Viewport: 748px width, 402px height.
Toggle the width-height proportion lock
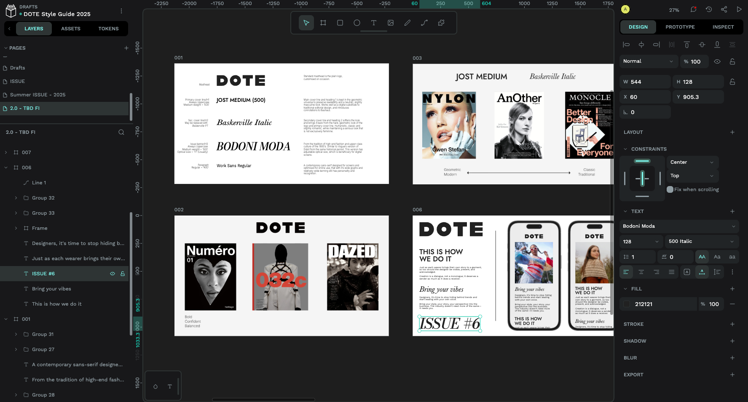tap(732, 82)
